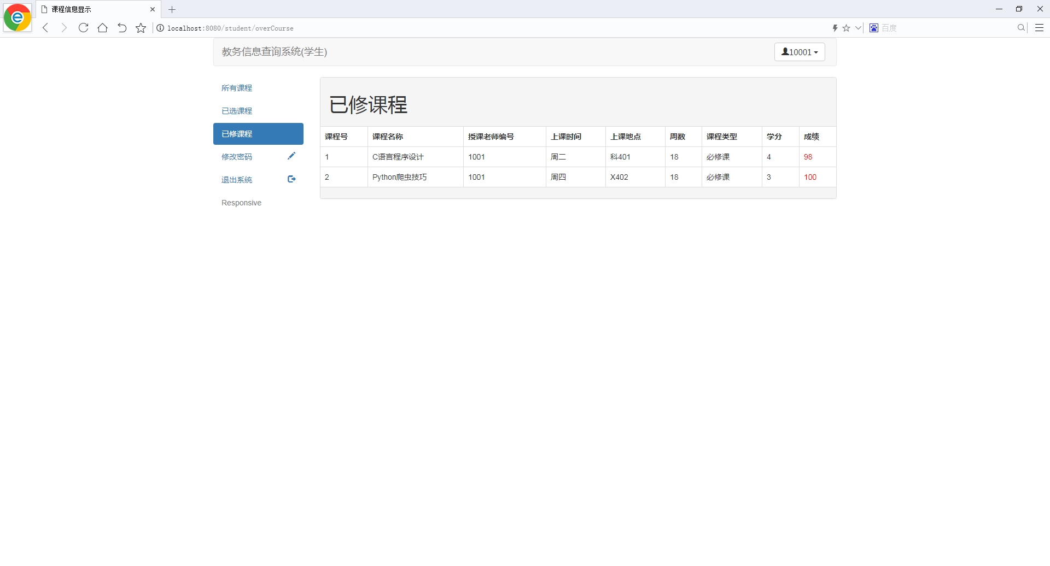
Task: Click 教务信息查询系统(学生) header title
Action: point(275,52)
